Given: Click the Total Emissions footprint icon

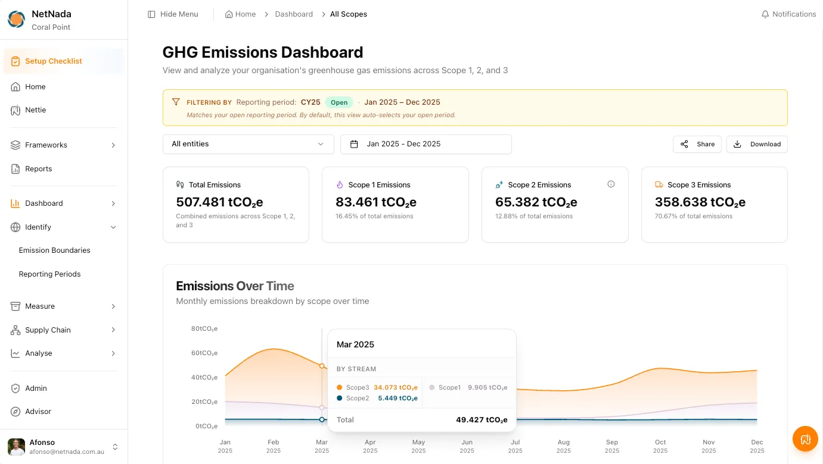Looking at the screenshot, I should (x=180, y=185).
